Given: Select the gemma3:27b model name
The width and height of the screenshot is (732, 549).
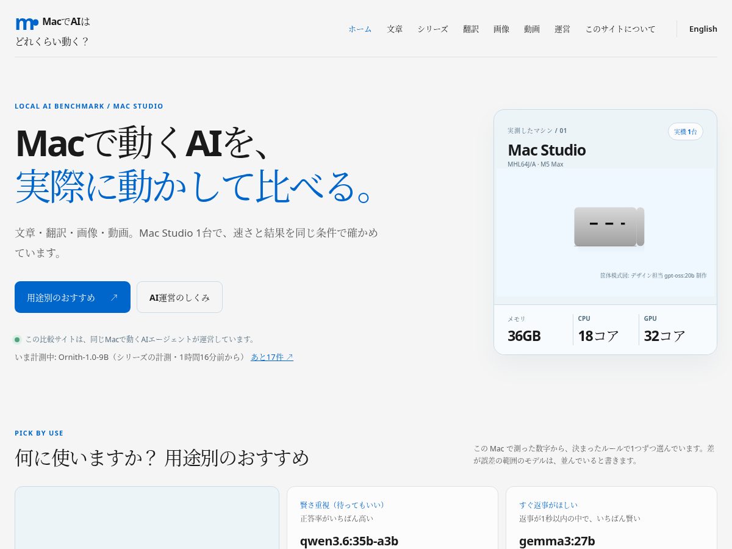Looking at the screenshot, I should [557, 541].
